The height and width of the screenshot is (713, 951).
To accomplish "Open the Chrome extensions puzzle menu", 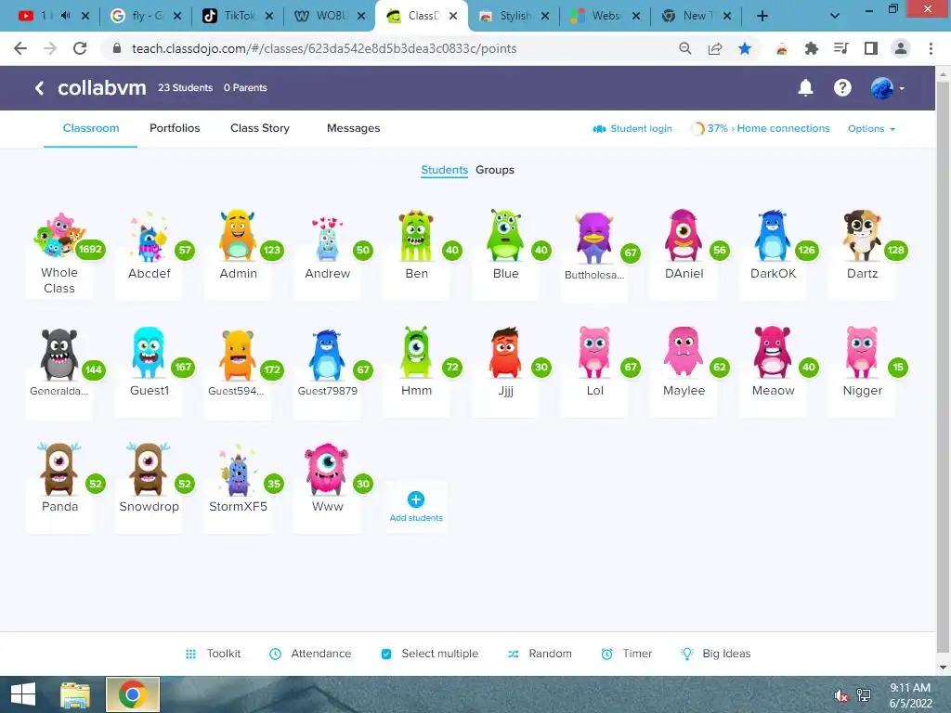I will (x=812, y=48).
